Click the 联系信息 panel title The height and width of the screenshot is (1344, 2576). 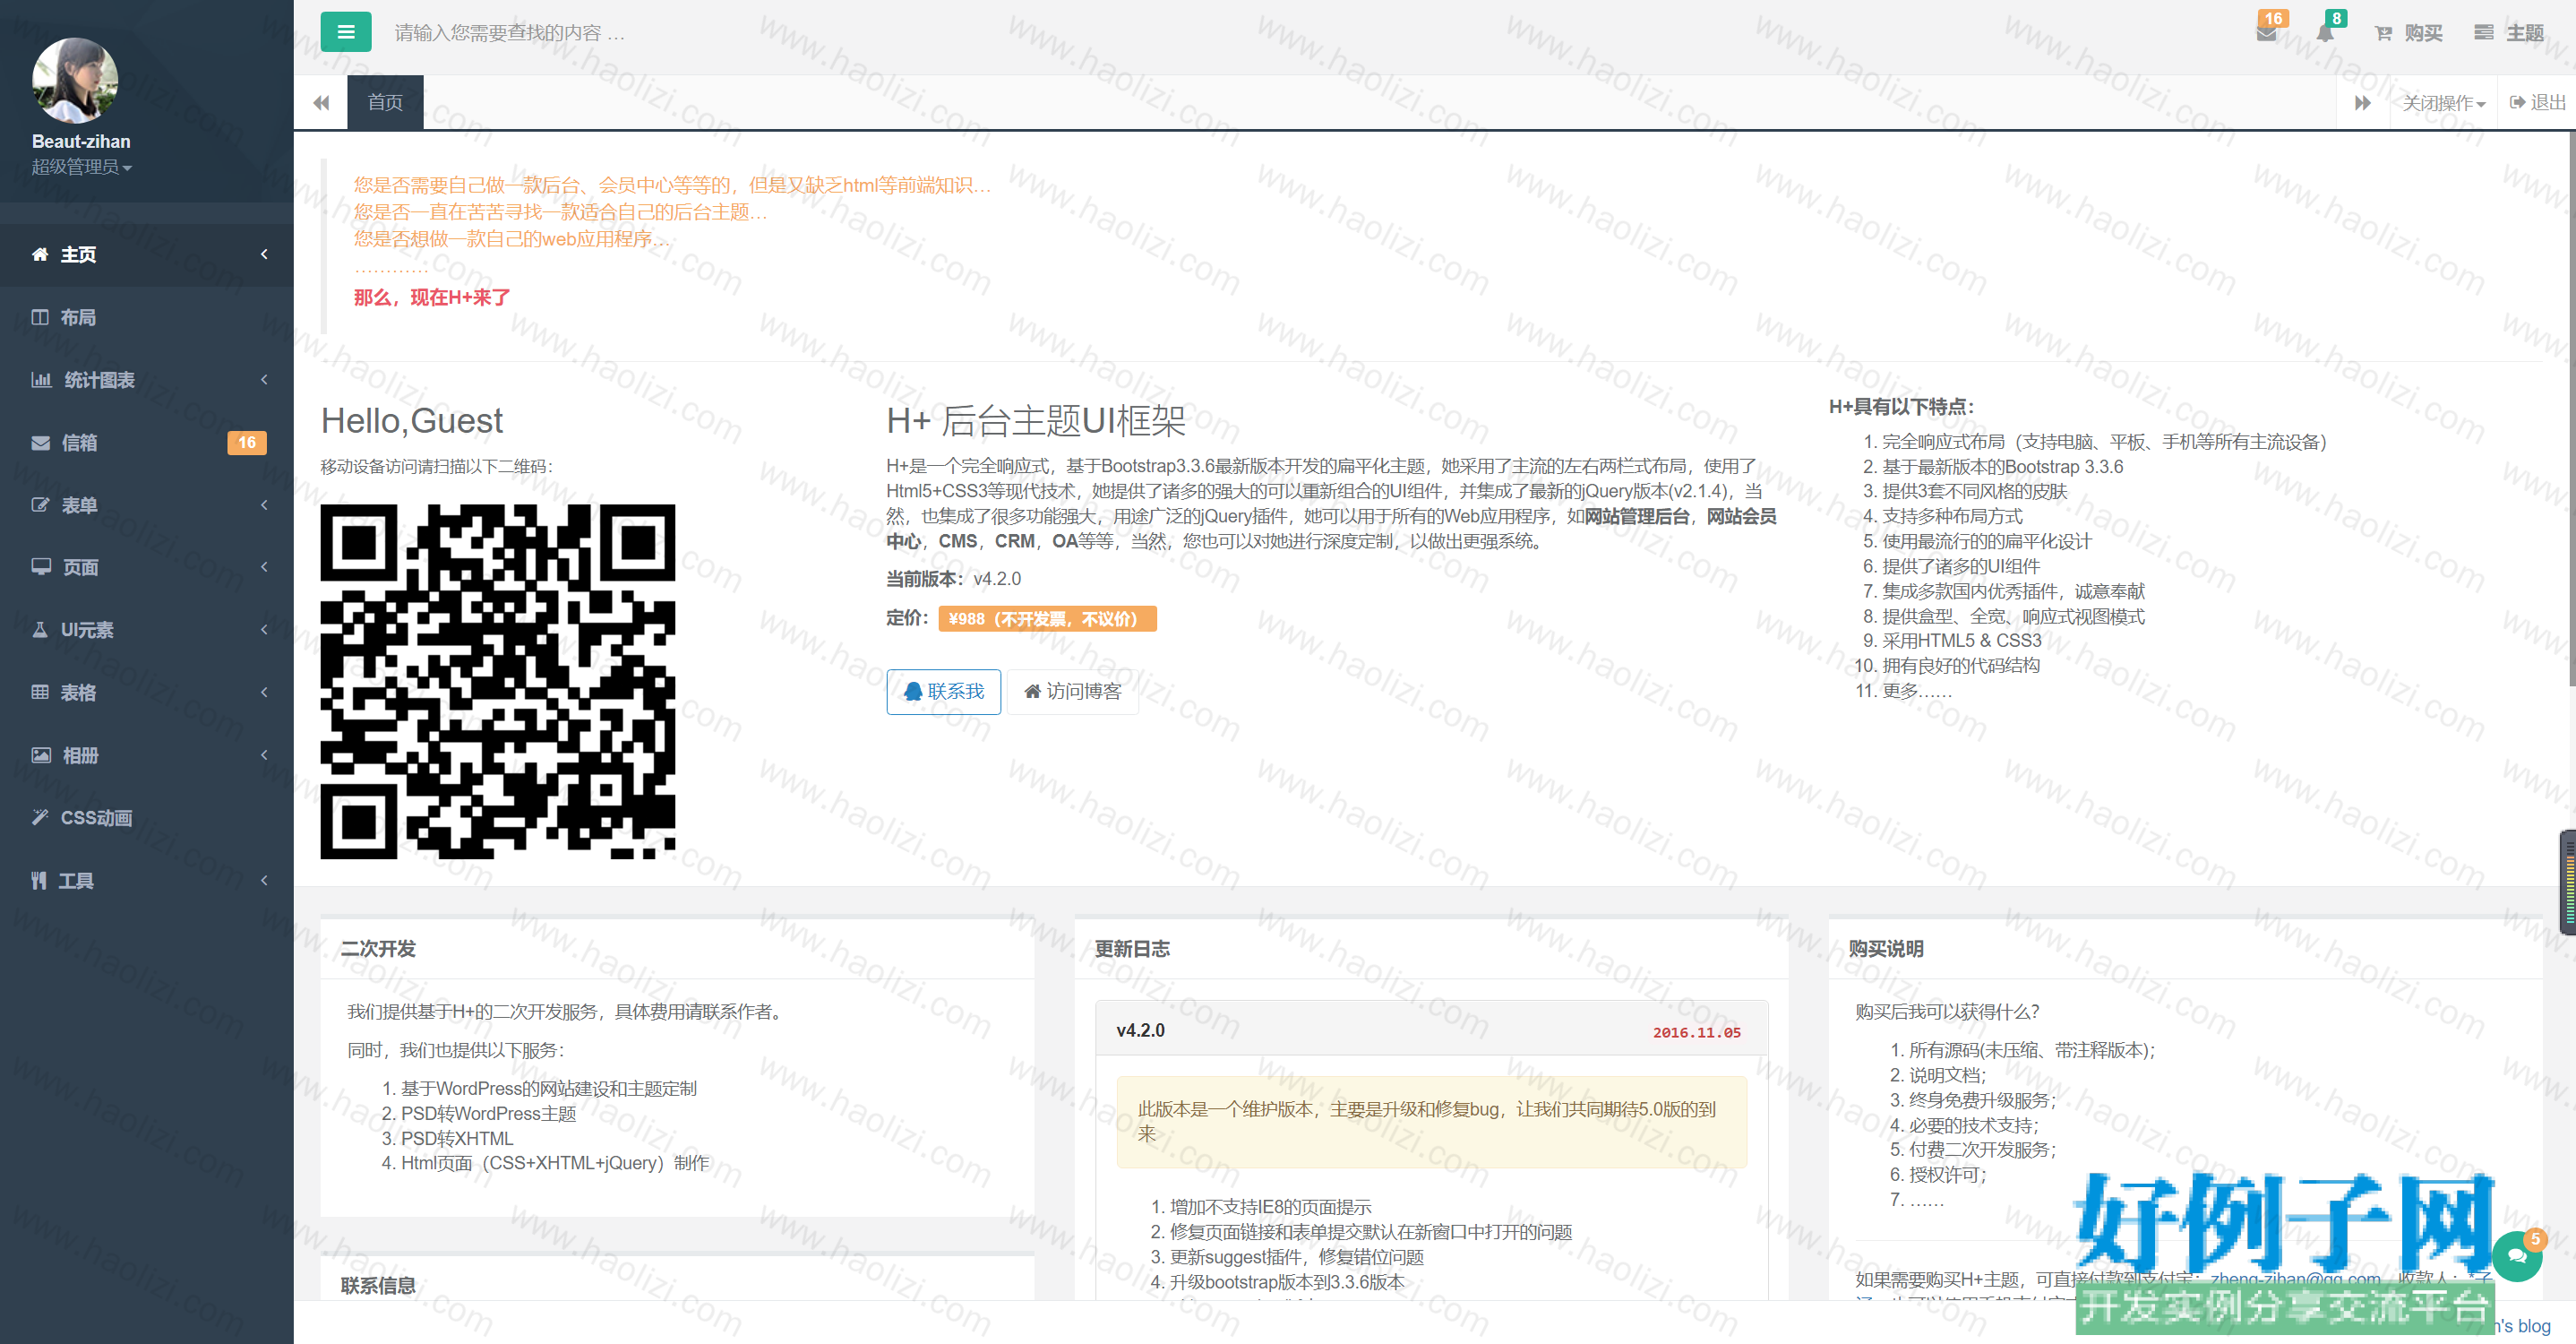[378, 1286]
